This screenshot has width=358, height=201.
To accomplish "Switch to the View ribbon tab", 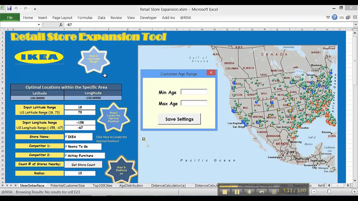I will (x=131, y=17).
